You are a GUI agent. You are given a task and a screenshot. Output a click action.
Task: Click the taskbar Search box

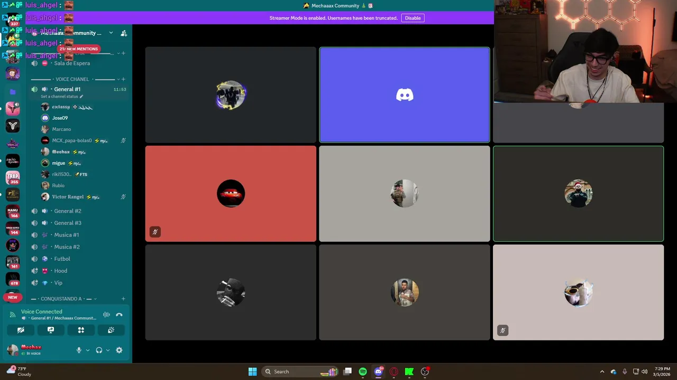pyautogui.click(x=300, y=372)
